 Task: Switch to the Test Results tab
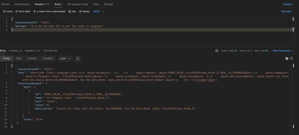tap(50, 50)
